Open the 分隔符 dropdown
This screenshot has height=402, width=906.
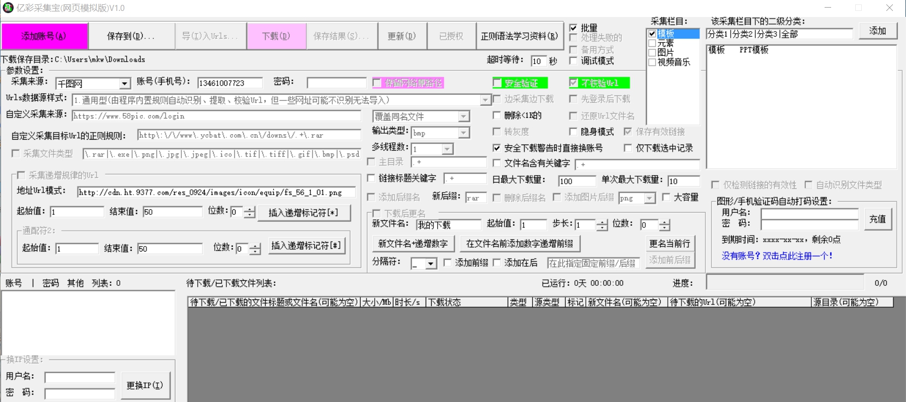431,263
